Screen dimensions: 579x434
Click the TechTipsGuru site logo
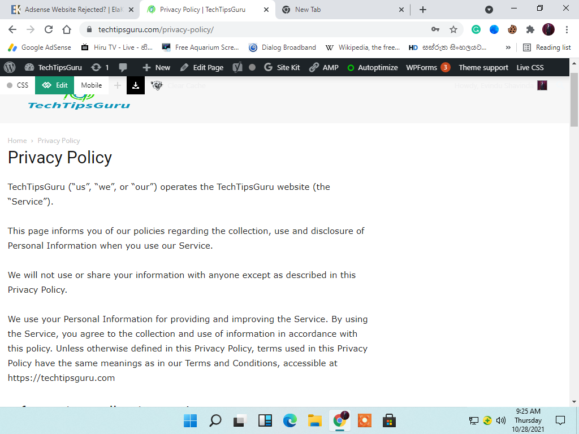click(79, 102)
